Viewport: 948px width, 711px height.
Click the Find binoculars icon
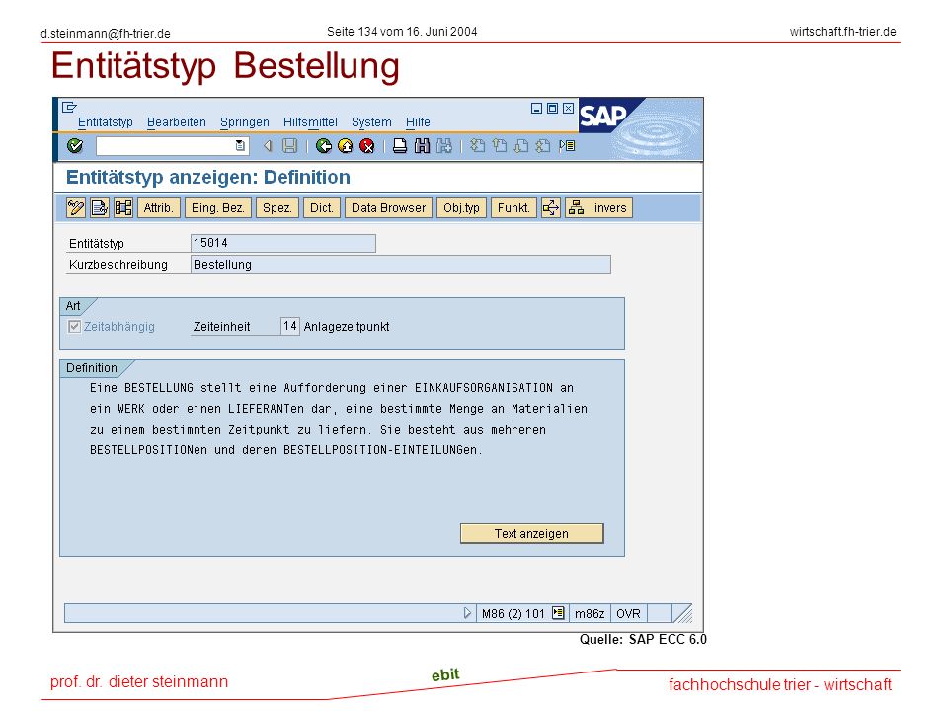click(422, 146)
